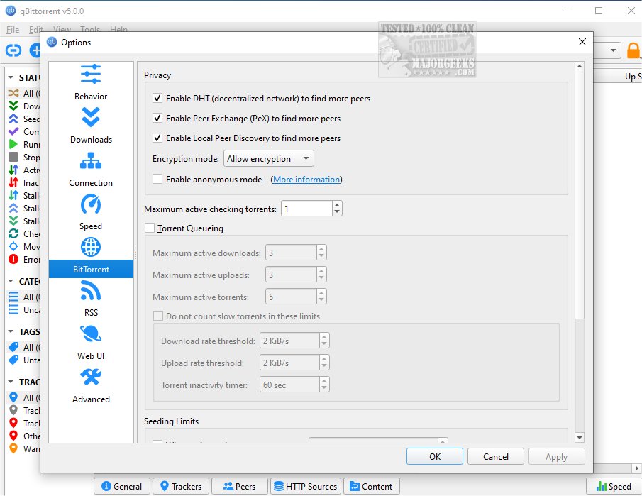Switch to the Content tab
This screenshot has height=496, width=642.
(371, 486)
